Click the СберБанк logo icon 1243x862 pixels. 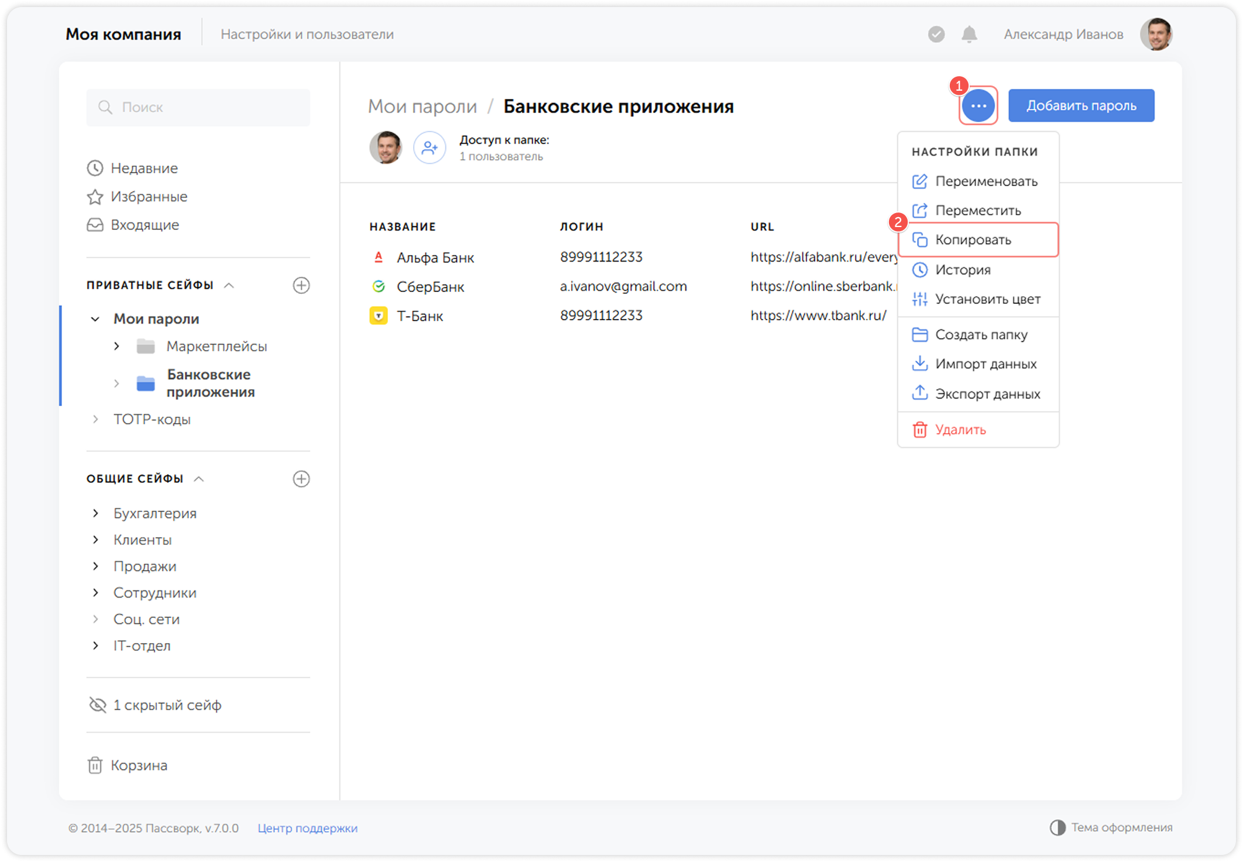(x=379, y=286)
